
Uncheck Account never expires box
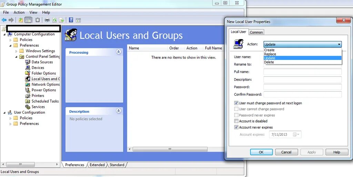[236, 127]
